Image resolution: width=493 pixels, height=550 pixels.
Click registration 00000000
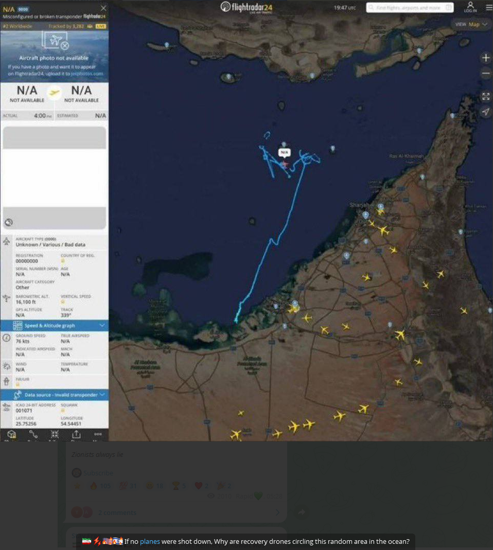(x=27, y=261)
